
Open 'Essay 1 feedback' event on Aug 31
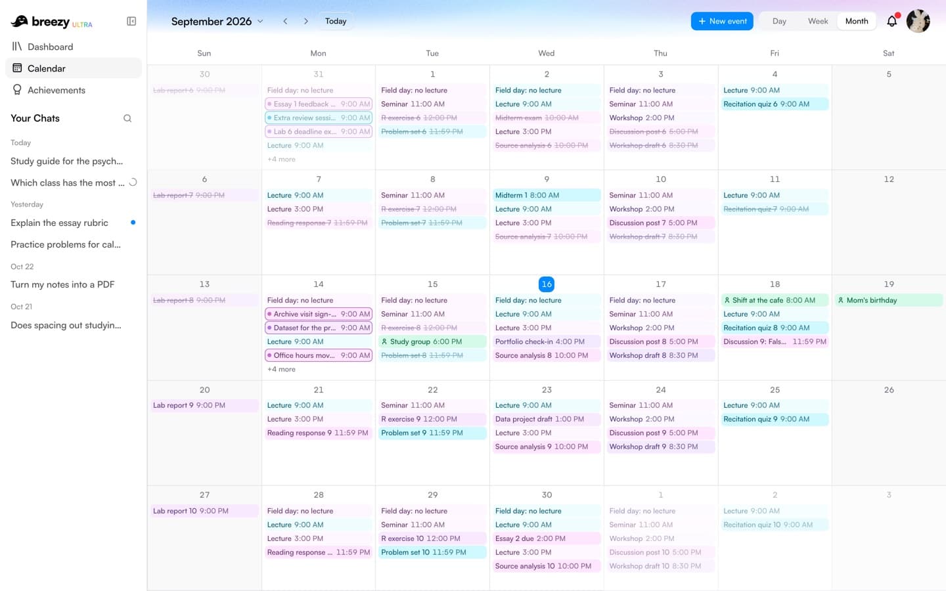point(319,104)
